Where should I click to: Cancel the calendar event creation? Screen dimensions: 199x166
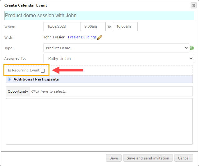point(183,158)
